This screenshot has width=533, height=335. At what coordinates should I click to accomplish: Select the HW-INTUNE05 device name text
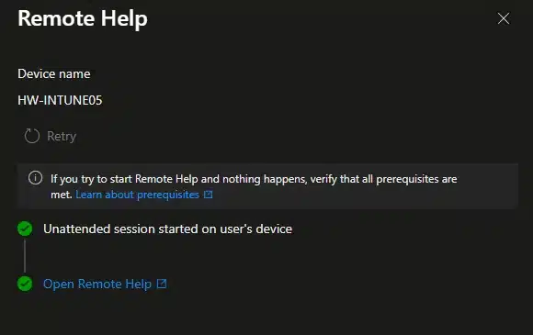click(60, 100)
